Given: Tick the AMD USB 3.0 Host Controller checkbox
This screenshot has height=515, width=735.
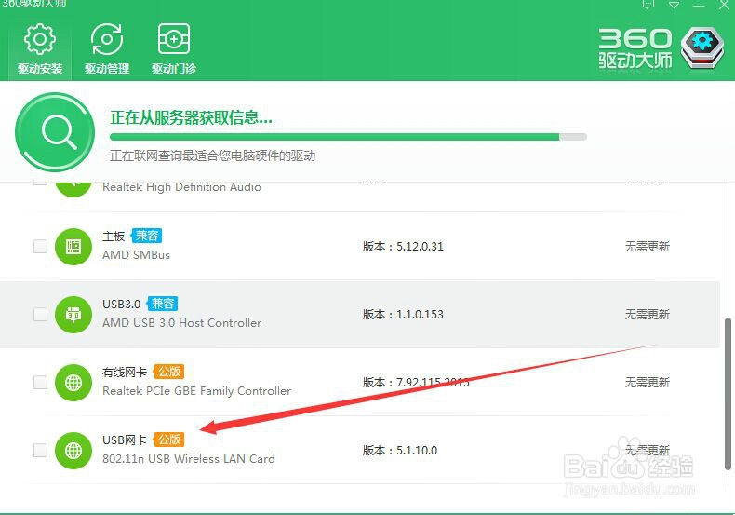Looking at the screenshot, I should (x=40, y=314).
